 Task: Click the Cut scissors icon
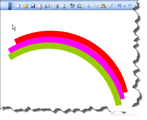89,6
